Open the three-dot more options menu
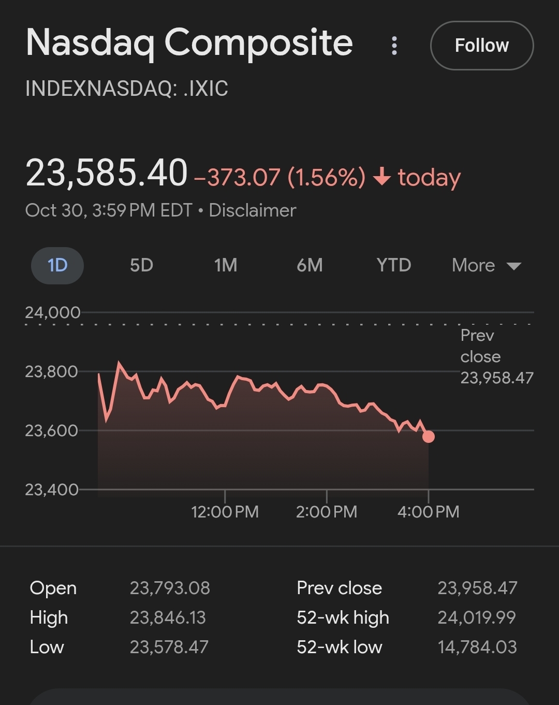The height and width of the screenshot is (705, 559). 394,46
